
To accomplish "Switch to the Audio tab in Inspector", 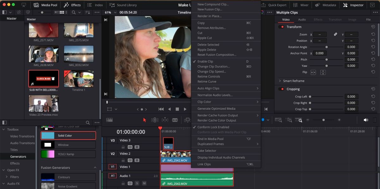I will [x=302, y=19].
